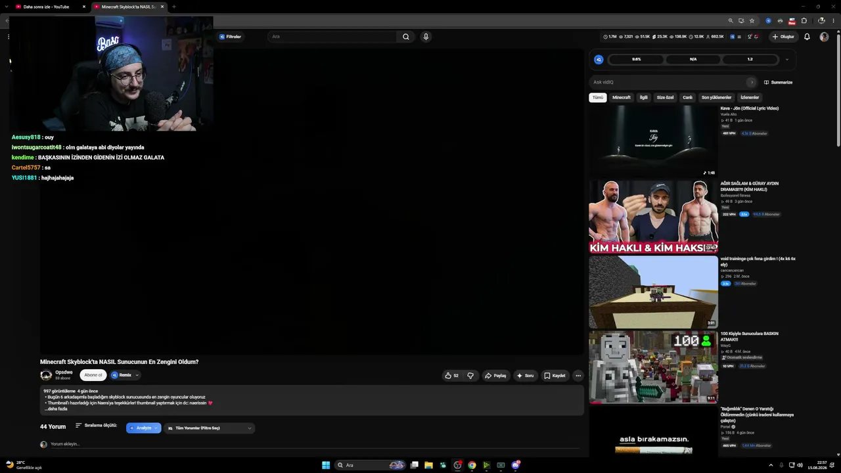
Task: Click the Summarize button
Action: click(x=778, y=82)
